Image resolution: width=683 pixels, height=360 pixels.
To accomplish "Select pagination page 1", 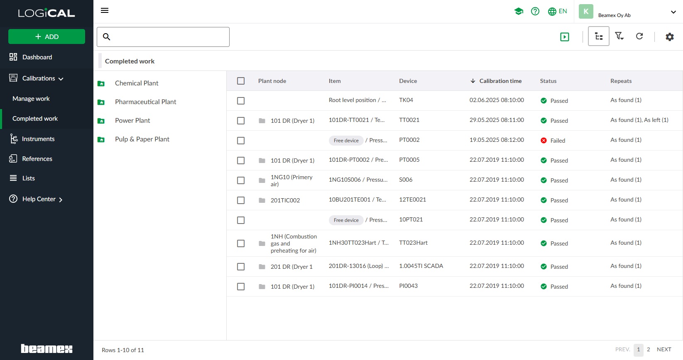I will tap(639, 350).
